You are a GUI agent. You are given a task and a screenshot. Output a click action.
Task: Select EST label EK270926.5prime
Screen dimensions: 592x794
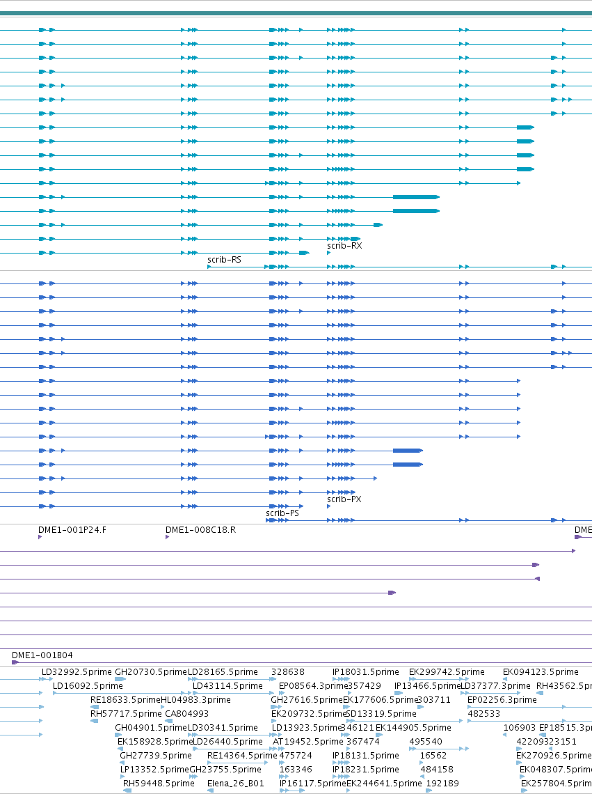554,756
